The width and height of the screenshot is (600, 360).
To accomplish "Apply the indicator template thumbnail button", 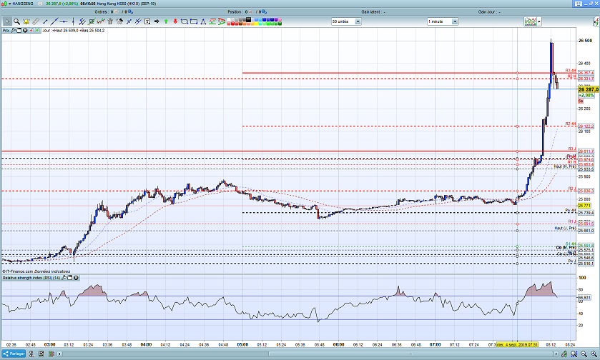I will [x=530, y=21].
